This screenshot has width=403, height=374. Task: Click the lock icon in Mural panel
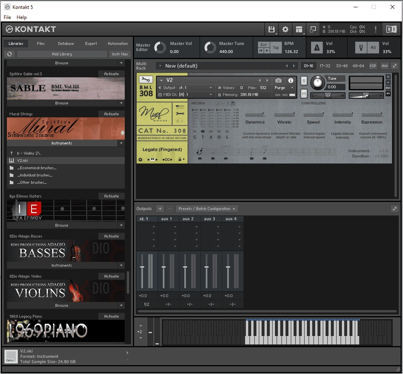click(180, 159)
